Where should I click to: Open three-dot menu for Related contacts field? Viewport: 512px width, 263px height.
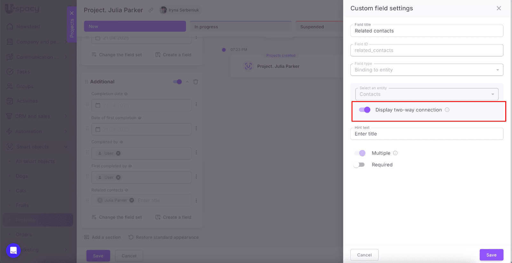pos(196,200)
